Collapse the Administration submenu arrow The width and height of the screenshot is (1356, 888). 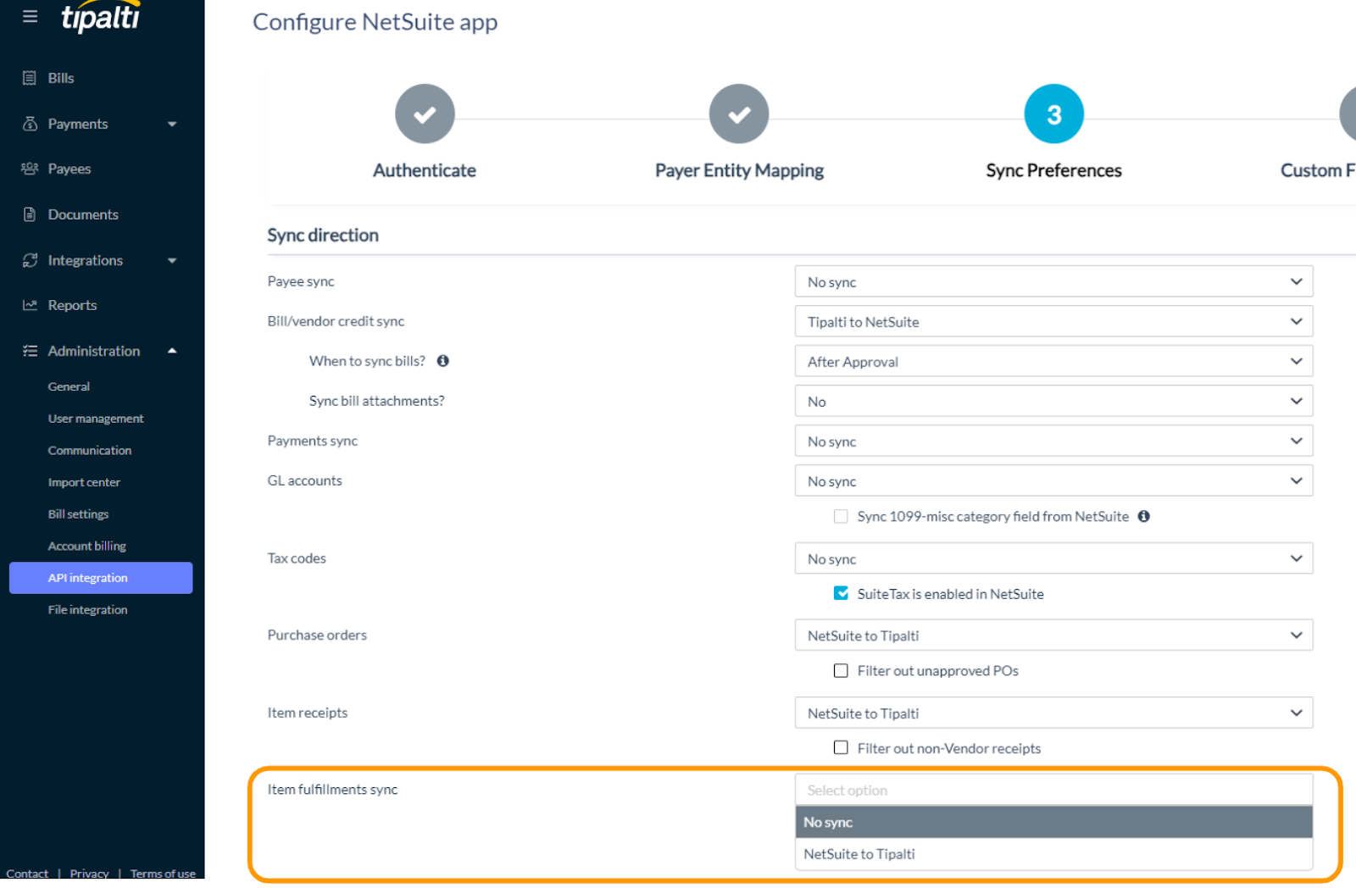pos(172,351)
